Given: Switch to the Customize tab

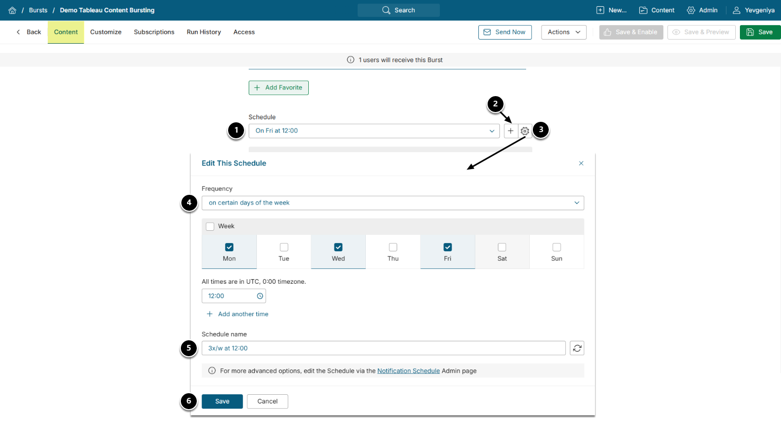Looking at the screenshot, I should tap(106, 32).
